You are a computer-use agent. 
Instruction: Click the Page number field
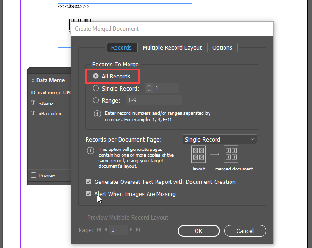coord(118,230)
